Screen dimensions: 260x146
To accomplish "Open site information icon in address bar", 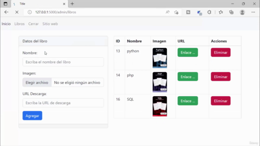I will pos(30,12).
